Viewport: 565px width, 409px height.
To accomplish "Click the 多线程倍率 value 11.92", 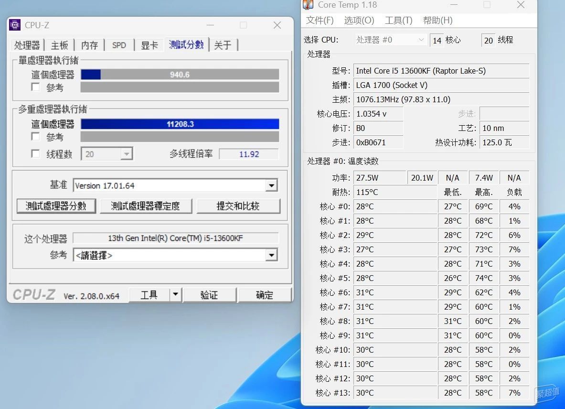I will (249, 154).
